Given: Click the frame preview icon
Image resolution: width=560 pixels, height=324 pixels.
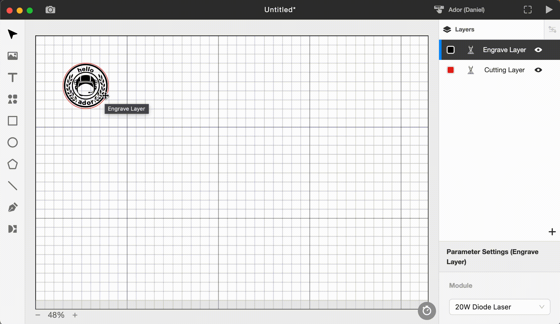Looking at the screenshot, I should point(527,10).
